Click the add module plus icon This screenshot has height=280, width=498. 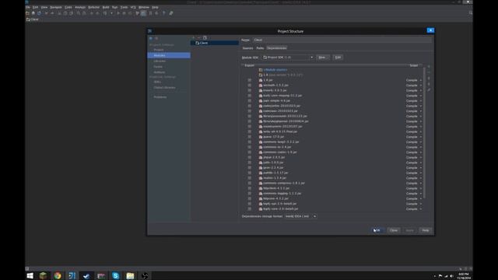pyautogui.click(x=194, y=38)
